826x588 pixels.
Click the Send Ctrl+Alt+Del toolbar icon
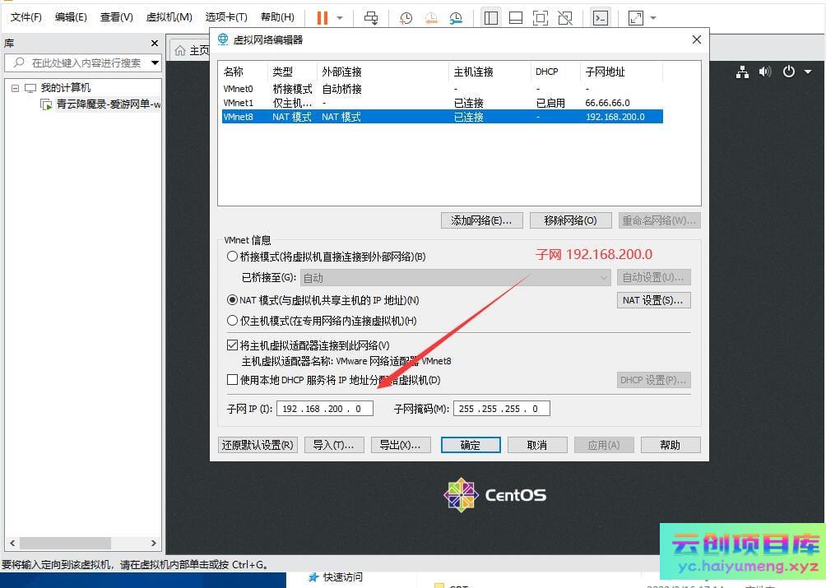click(x=371, y=17)
